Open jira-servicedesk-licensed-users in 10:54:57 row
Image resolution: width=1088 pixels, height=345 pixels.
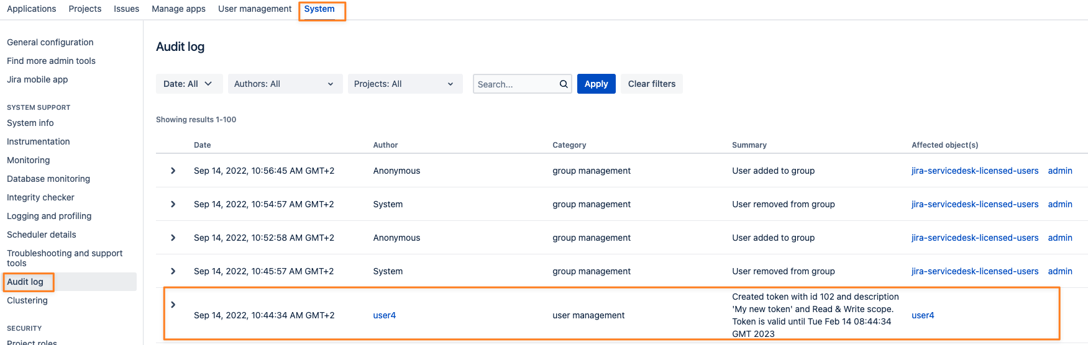975,204
